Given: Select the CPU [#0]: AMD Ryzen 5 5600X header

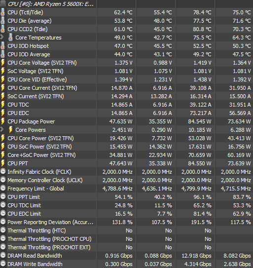Looking at the screenshot, I should pos(51,4).
